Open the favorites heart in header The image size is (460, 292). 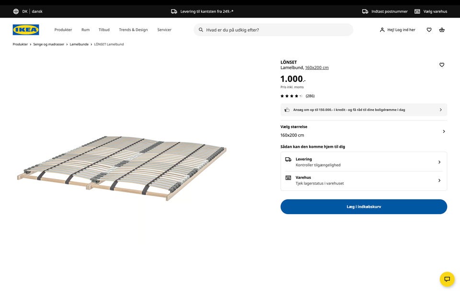pos(429,30)
